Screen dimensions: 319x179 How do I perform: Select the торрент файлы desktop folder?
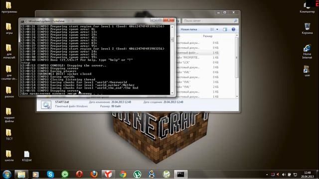coord(9,115)
